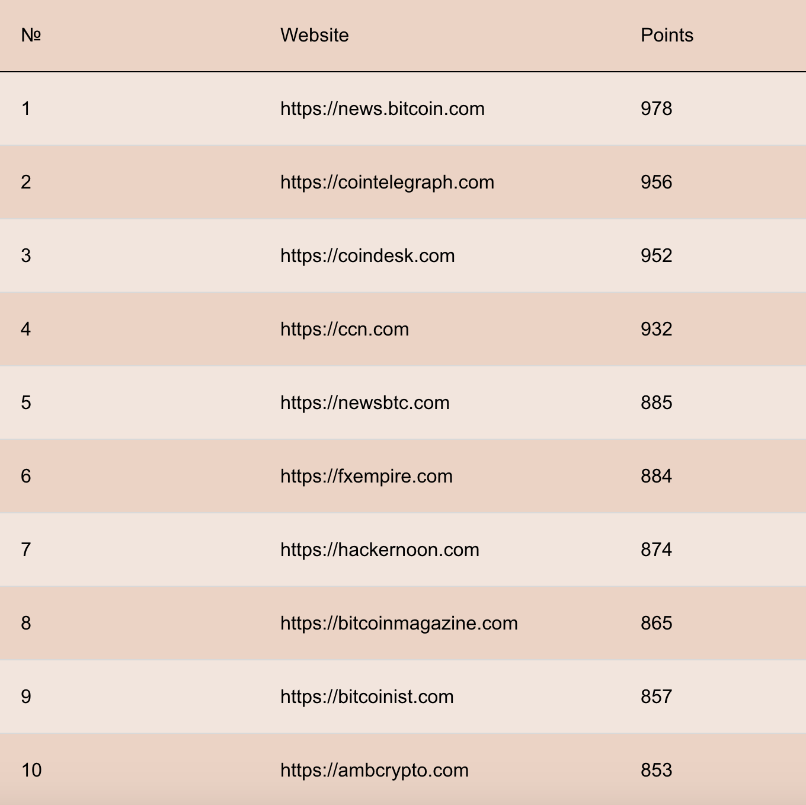Open the newsbtc.com website link
806x805 pixels.
[x=364, y=402]
